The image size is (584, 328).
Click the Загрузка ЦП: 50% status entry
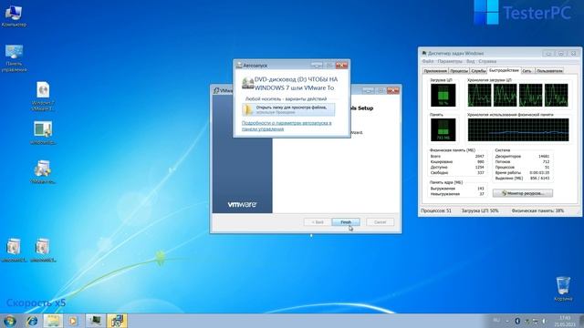click(480, 210)
